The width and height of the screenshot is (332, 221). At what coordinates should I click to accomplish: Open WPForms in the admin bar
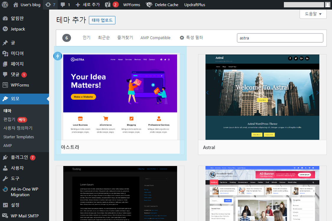point(132,5)
